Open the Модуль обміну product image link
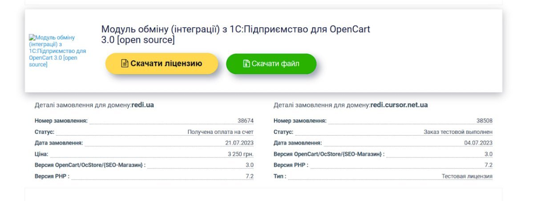Viewport: 534px width, 201px height. [x=57, y=51]
